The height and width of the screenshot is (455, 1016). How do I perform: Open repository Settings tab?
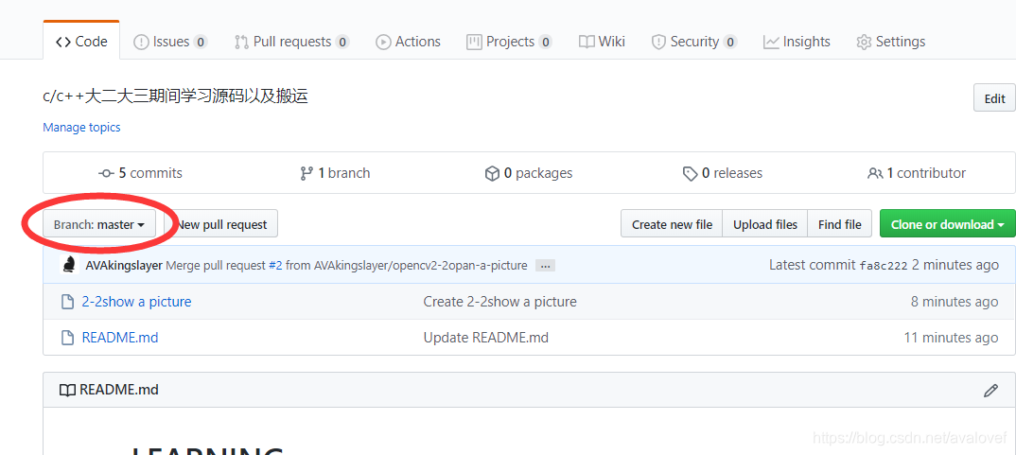(891, 42)
